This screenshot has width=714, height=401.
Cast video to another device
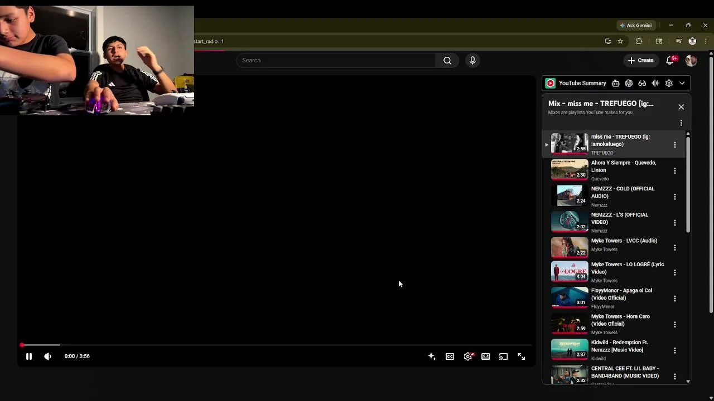coord(504,356)
